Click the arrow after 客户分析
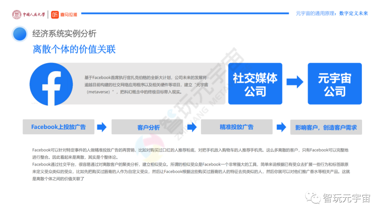This screenshot has height=215, width=383. (192, 127)
